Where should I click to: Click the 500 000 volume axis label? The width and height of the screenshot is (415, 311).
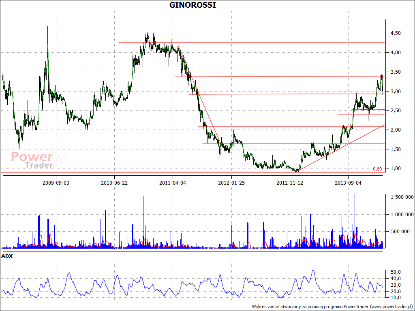pos(400,231)
